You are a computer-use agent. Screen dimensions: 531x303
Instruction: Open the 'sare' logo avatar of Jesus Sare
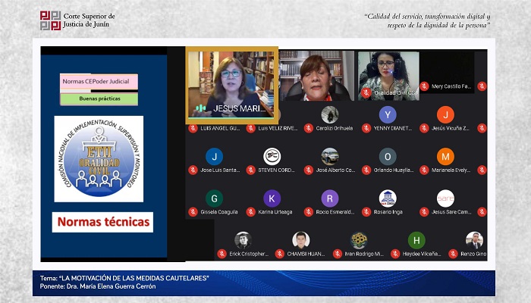coord(446,198)
